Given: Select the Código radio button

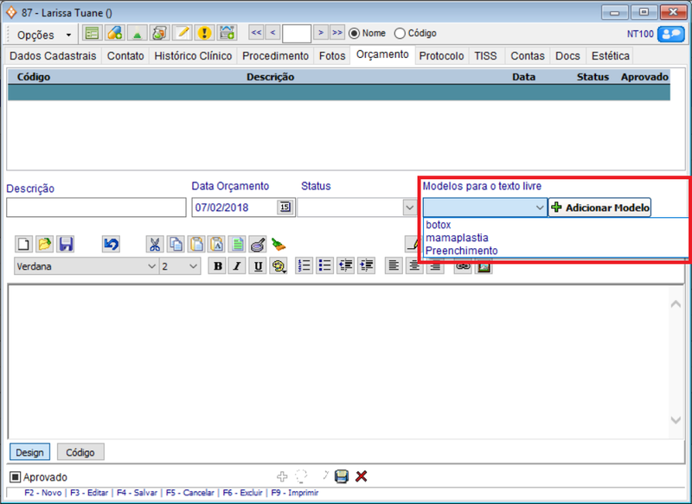Looking at the screenshot, I should click(x=400, y=34).
